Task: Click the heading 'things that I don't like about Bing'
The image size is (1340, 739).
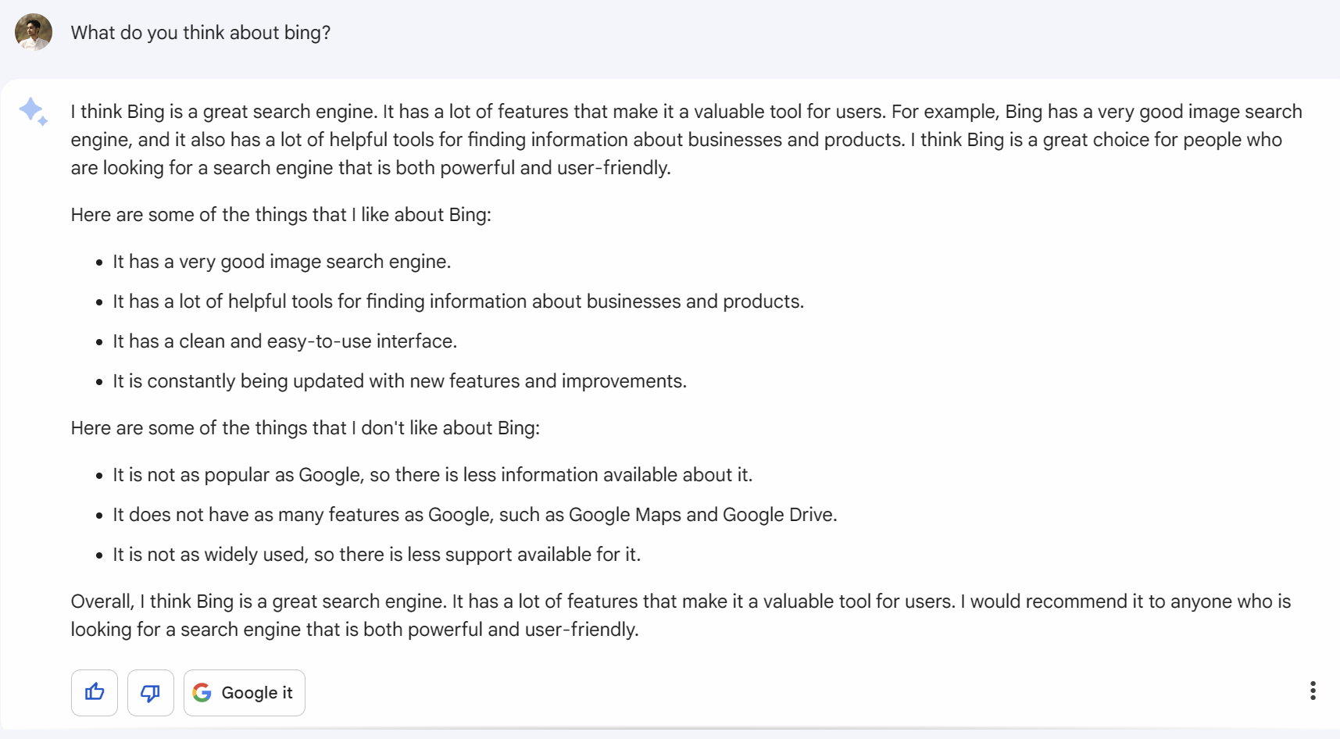Action: click(305, 428)
